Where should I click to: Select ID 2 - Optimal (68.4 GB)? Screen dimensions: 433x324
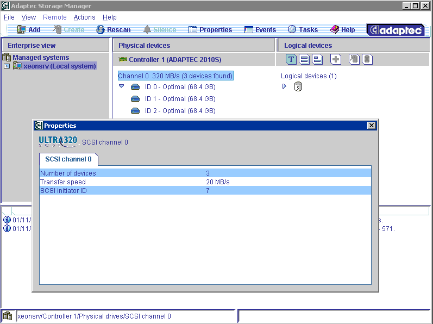[x=180, y=110]
